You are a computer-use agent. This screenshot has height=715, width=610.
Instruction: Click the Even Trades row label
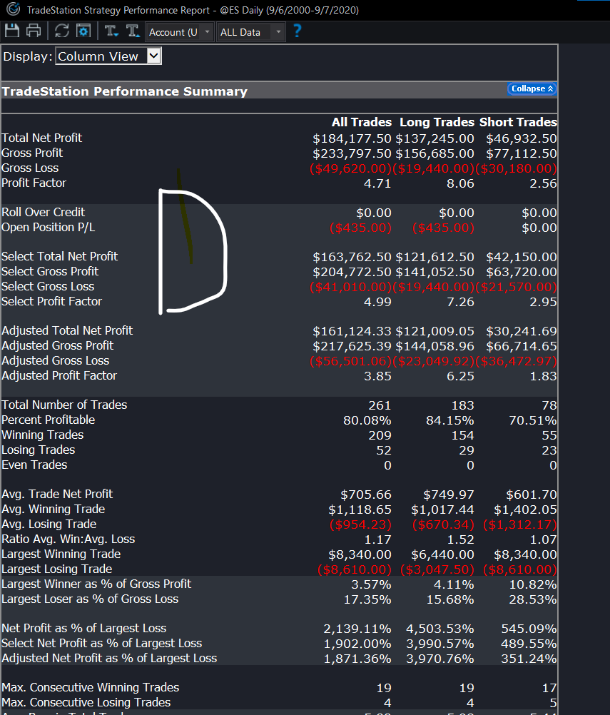pos(35,465)
